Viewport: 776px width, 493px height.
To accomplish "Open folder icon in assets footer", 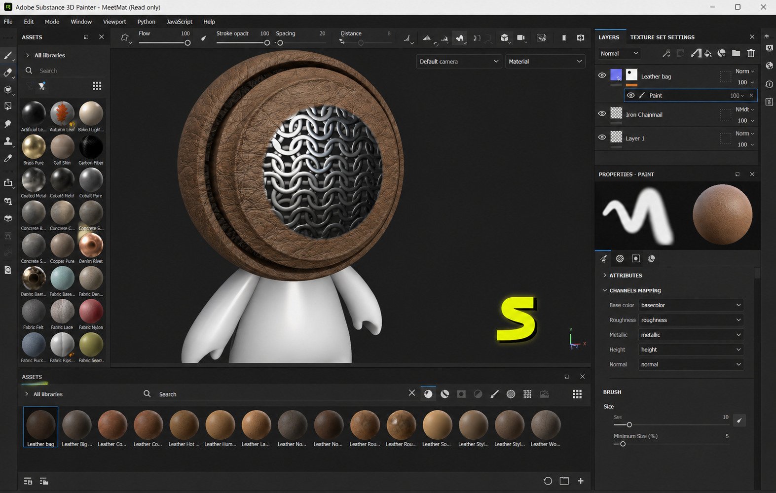I will (x=564, y=481).
